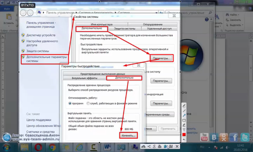This screenshot has height=152, width=253.
Task: Open the Action Center flag icon
Action: (x=216, y=147)
